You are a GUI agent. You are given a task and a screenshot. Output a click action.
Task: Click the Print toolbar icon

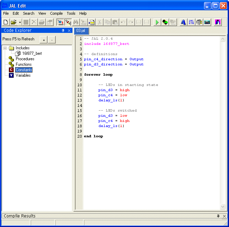(x=42, y=22)
